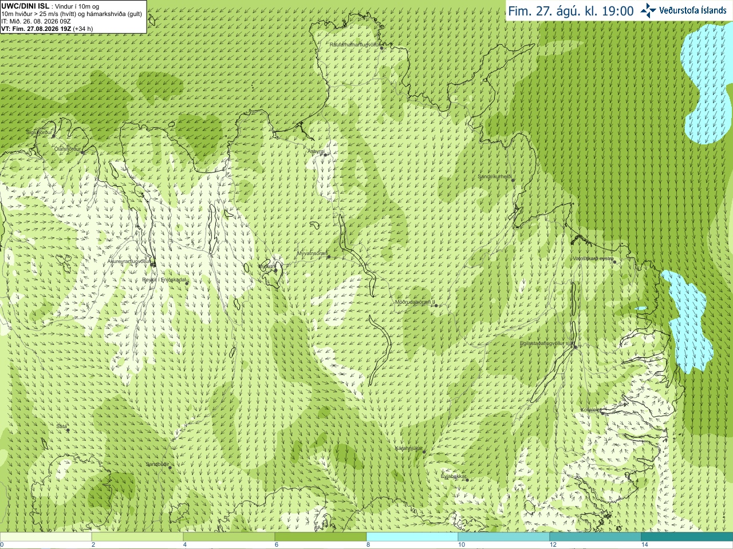
Task: Click the Sandbúðir station dot
Action: tap(170, 468)
